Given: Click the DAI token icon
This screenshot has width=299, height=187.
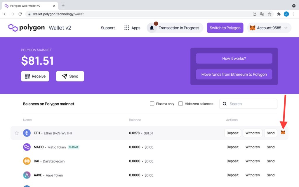Looking at the screenshot, I should click(x=27, y=161).
